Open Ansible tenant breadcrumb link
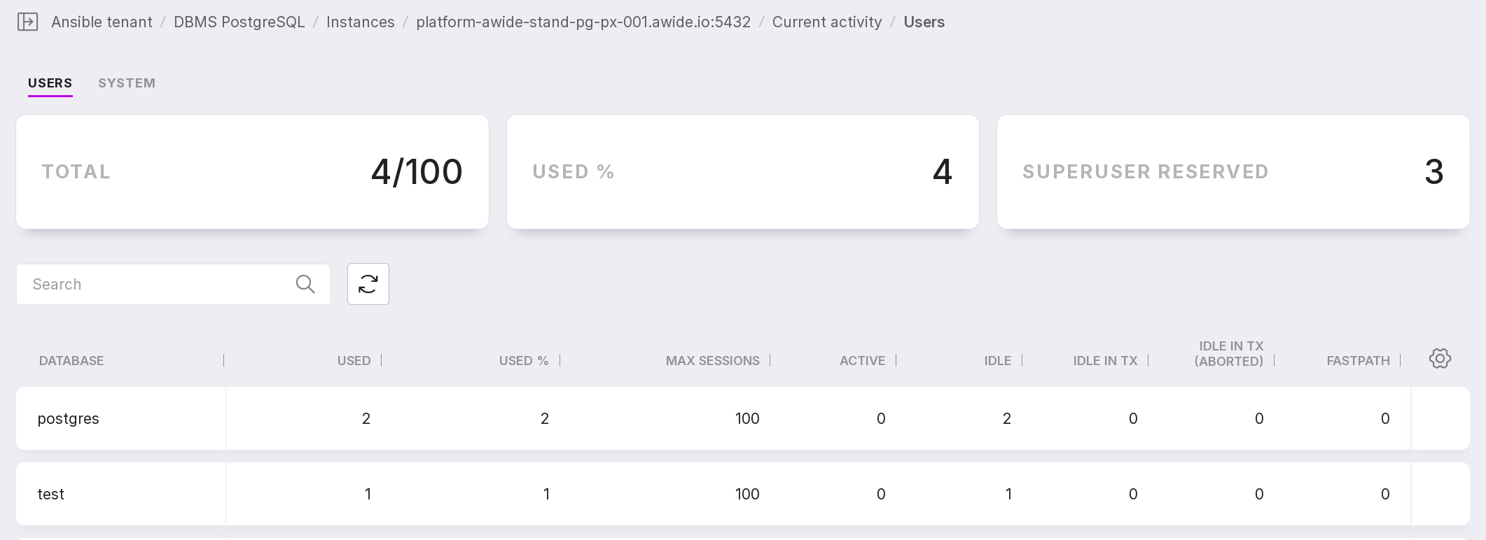This screenshot has height=540, width=1486. 102,22
